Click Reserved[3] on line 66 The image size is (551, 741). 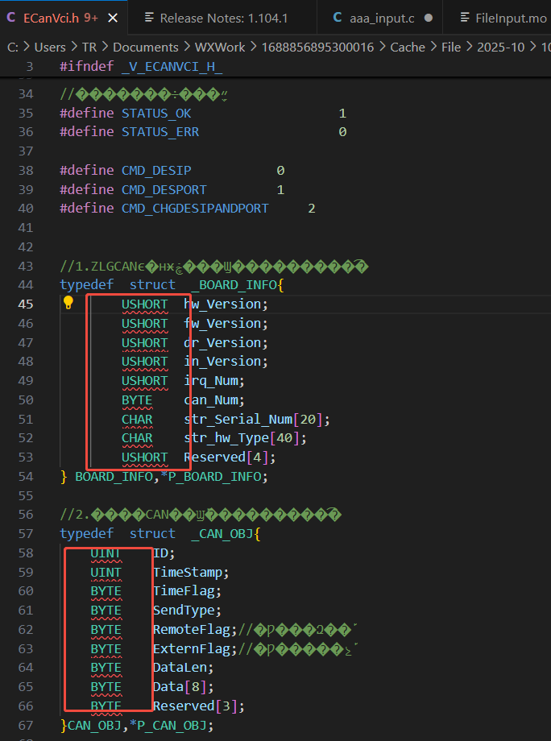coord(195,706)
